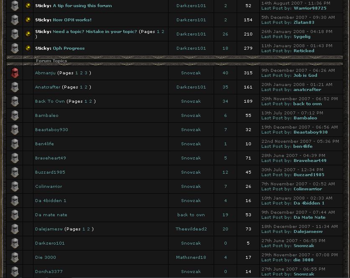Open the Darkzero101 topic
Image resolution: width=350 pixels, height=278 pixels.
pos(50,243)
